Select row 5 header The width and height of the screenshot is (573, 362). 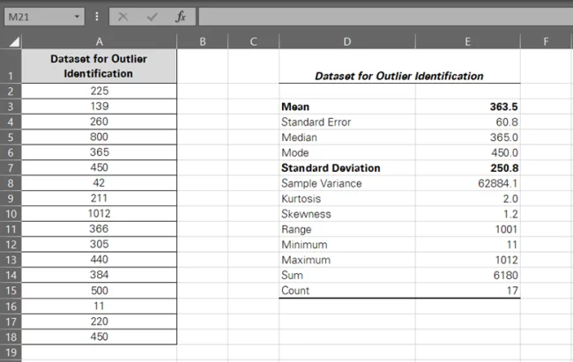coord(11,137)
